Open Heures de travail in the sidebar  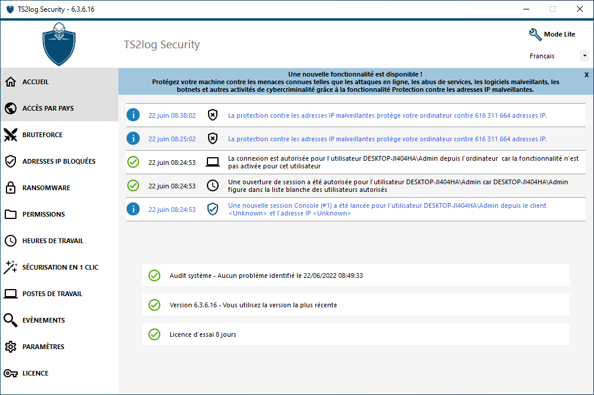click(60, 241)
